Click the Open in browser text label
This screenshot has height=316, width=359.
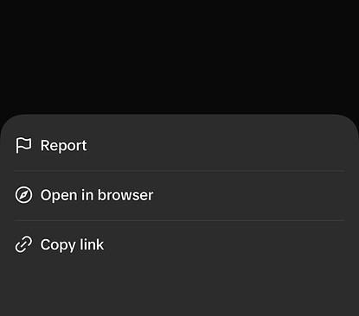point(97,195)
